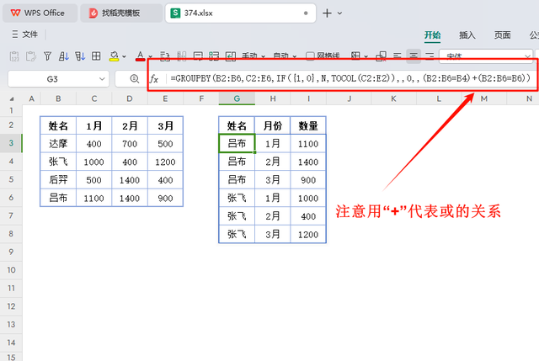The height and width of the screenshot is (361, 539).
Task: Open the fill color dropdown arrow
Action: (x=124, y=56)
